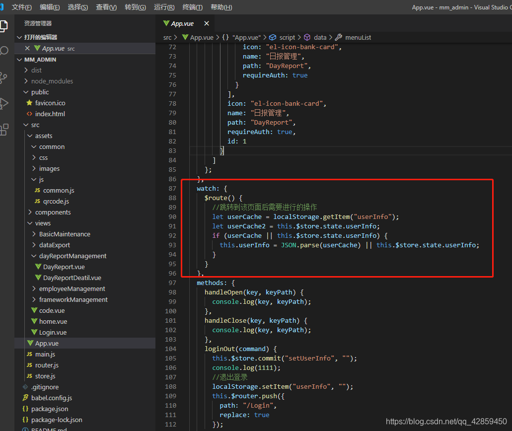Open Run and Debug view icon
This screenshot has width=512, height=431.
4,103
